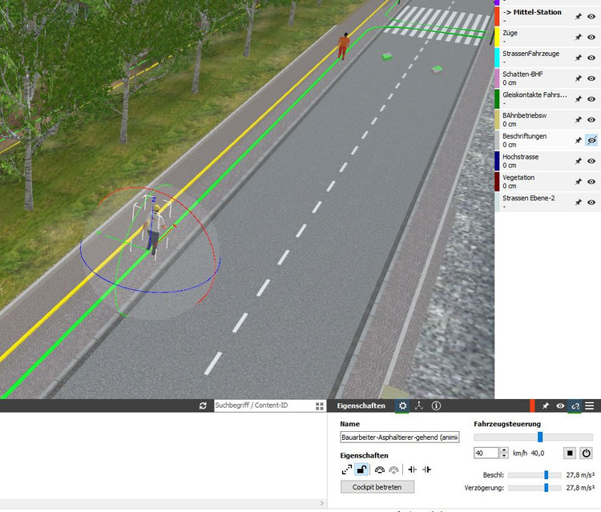Click the refresh icon beside search field
Image resolution: width=601 pixels, height=512 pixels.
[204, 406]
